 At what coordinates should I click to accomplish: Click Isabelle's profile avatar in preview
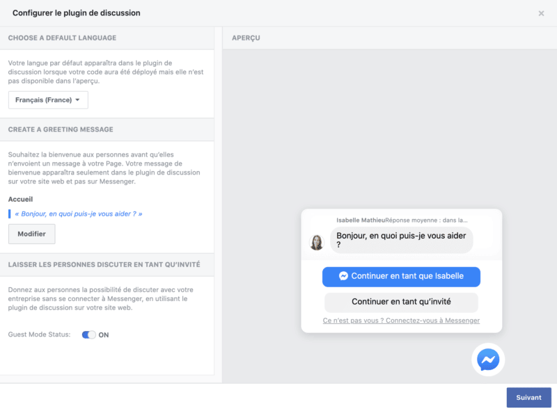coord(317,243)
